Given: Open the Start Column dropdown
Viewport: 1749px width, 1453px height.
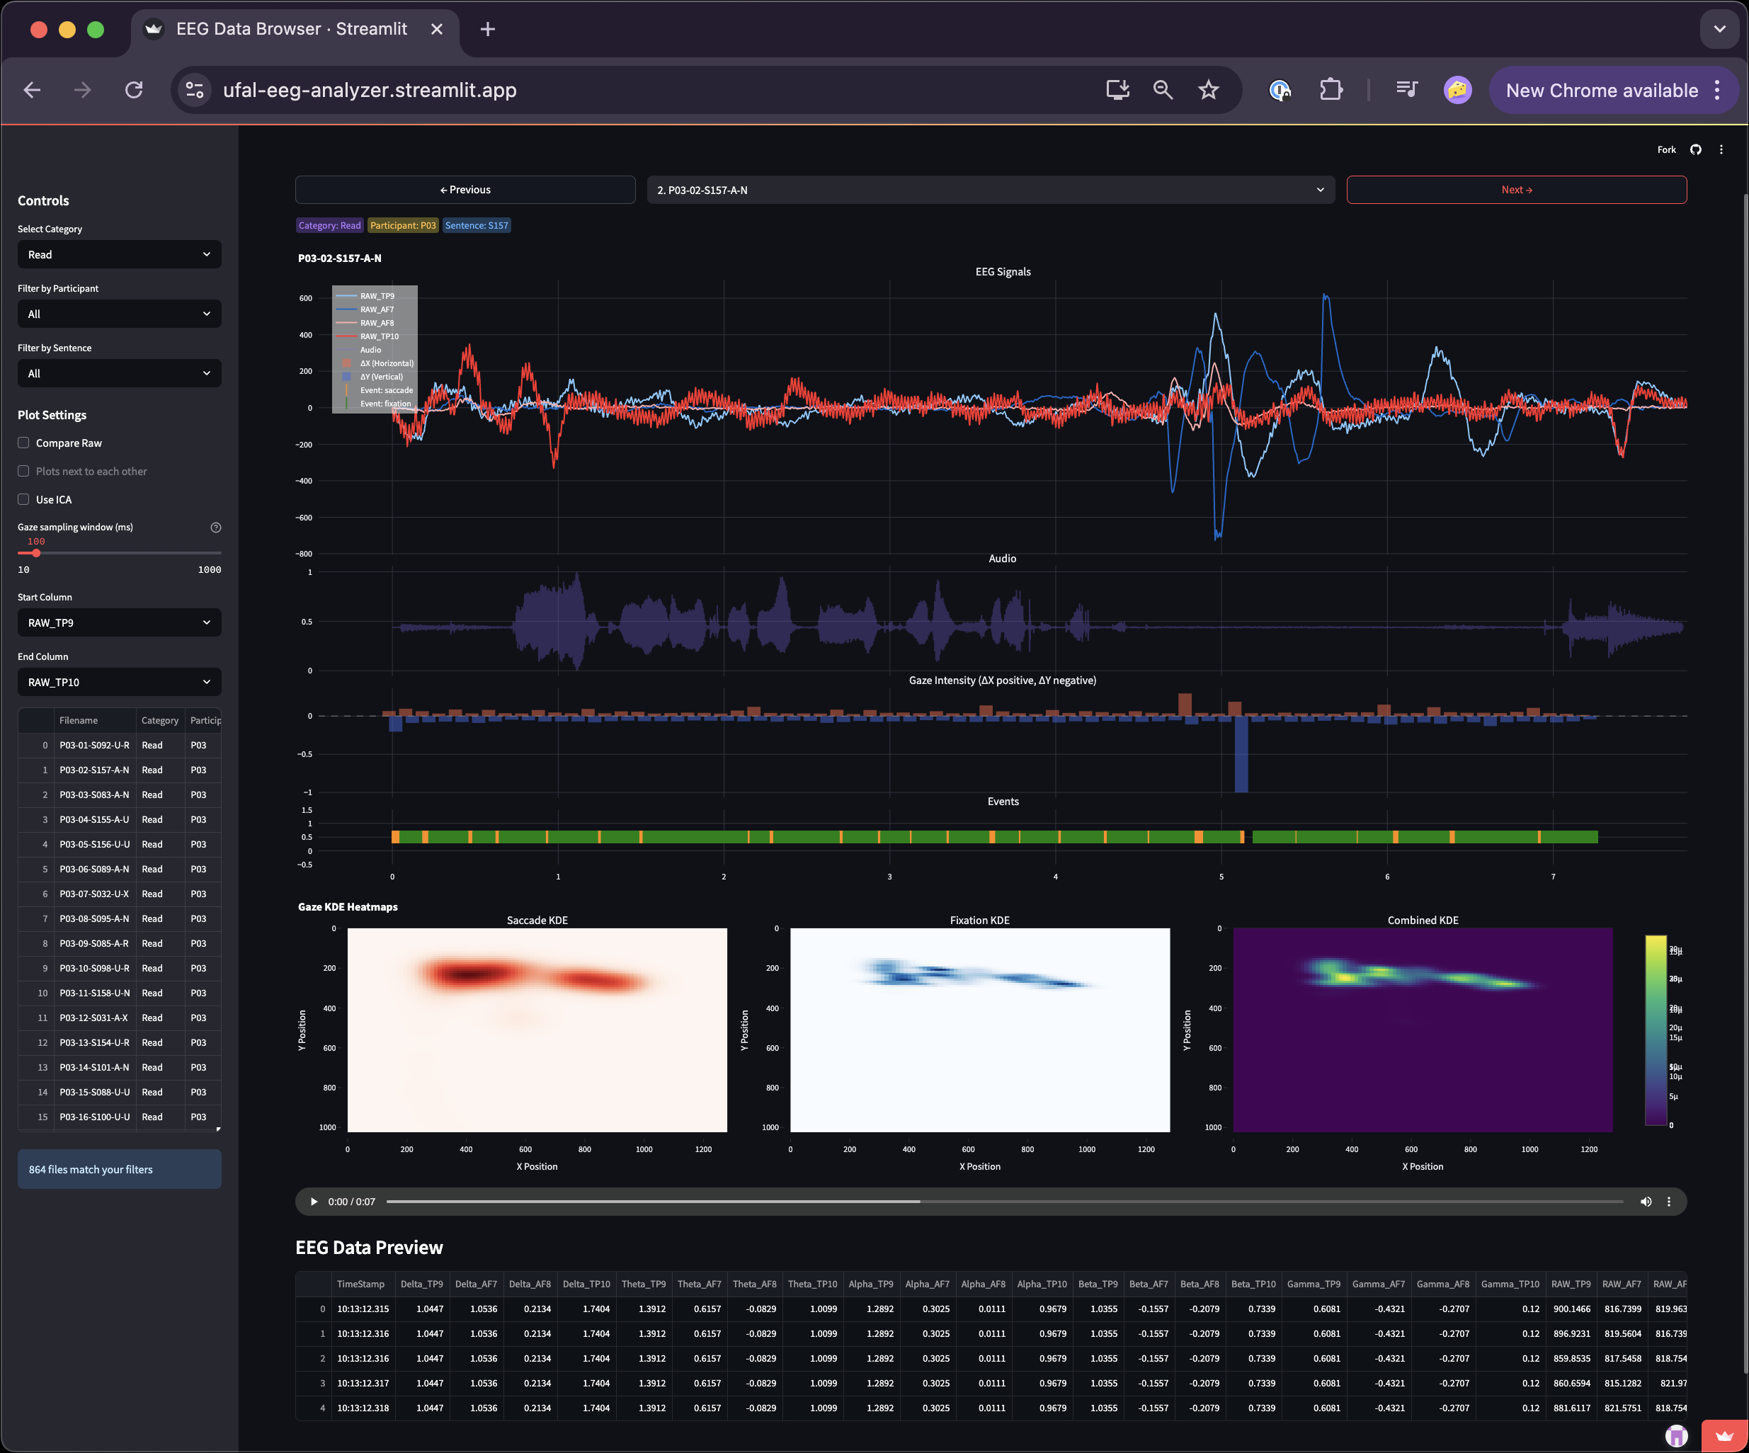Looking at the screenshot, I should tap(119, 623).
